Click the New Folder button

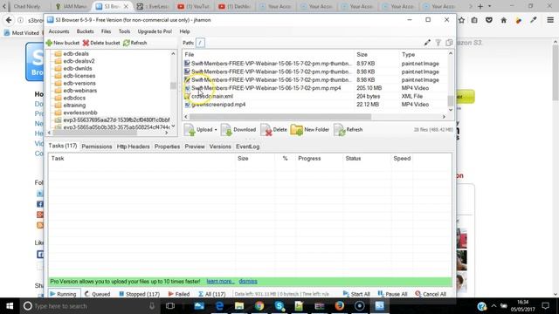[x=310, y=130]
